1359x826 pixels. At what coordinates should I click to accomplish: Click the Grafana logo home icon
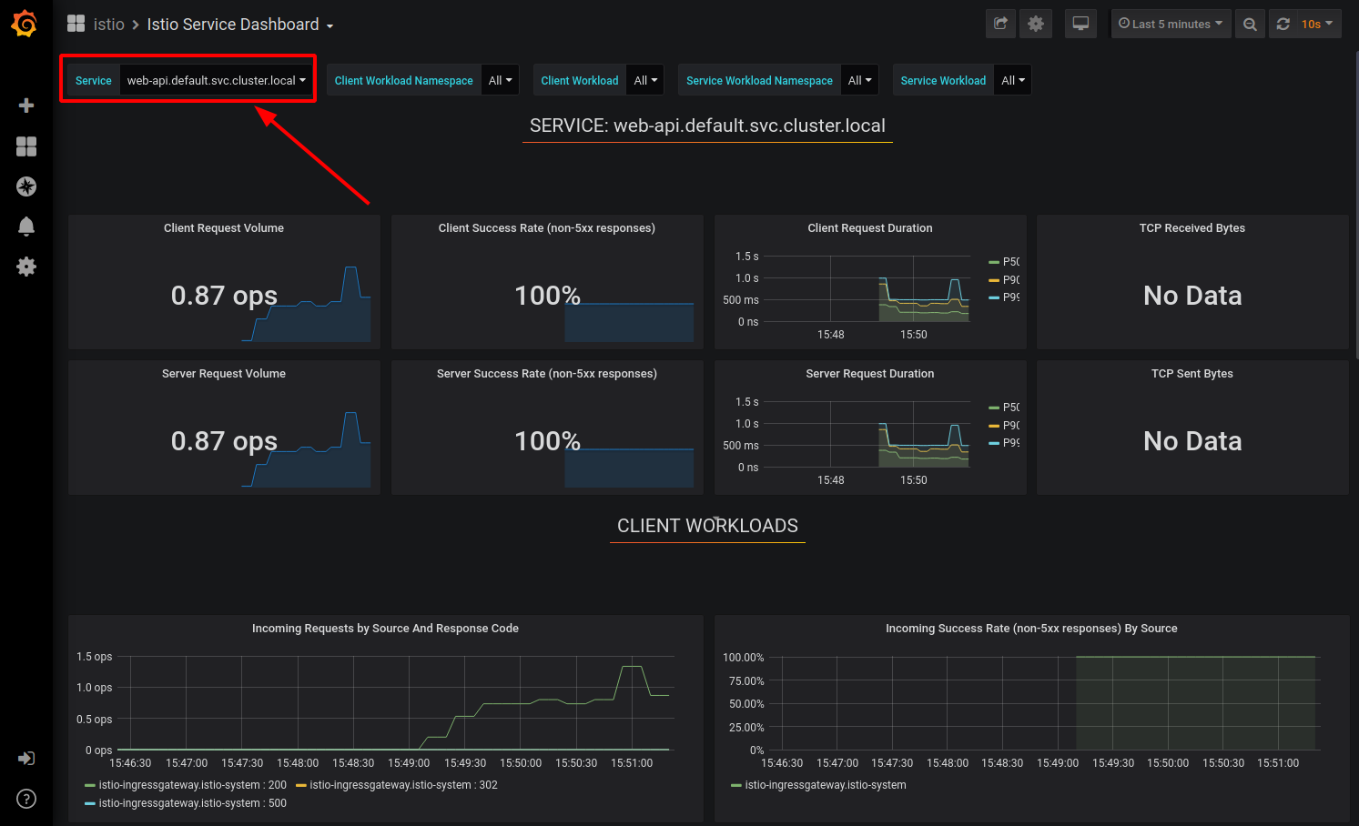coord(25,24)
